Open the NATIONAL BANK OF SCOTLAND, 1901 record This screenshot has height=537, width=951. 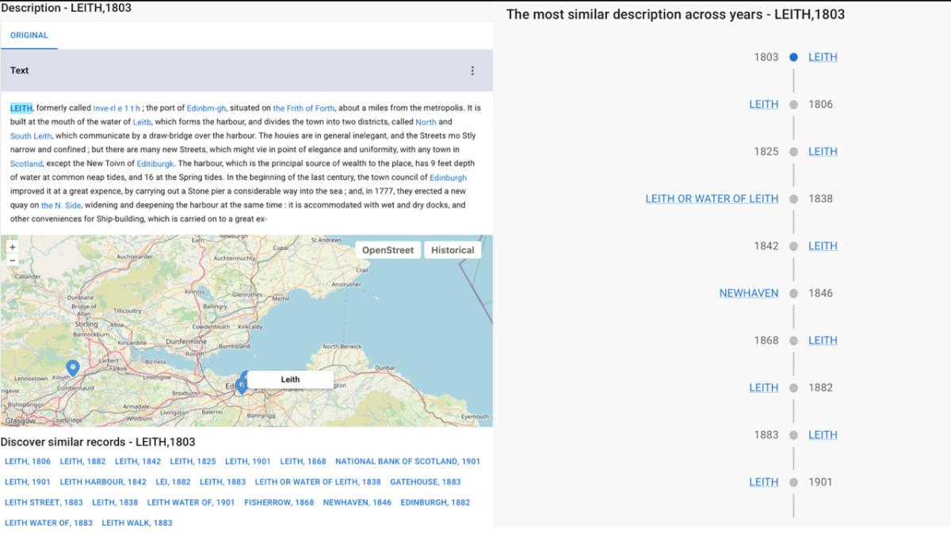408,461
